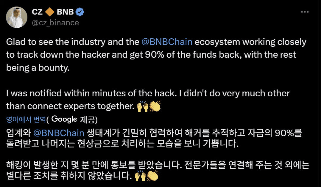Click the English tweet text paragraph
This screenshot has width=321, height=187.
click(149, 55)
